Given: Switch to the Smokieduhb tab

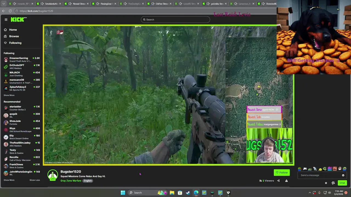Looking at the screenshot, I should 48,4.
